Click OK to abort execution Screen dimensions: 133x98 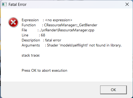114,90
